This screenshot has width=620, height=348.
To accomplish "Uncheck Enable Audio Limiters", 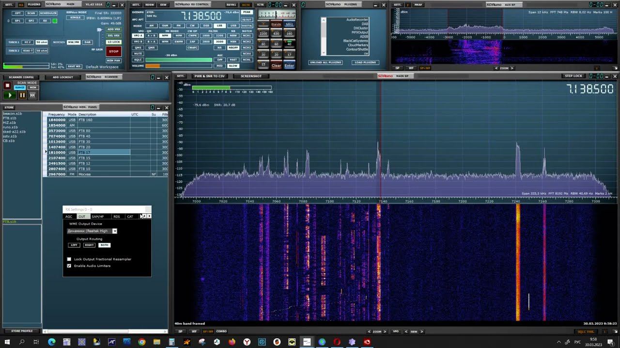I will (69, 266).
